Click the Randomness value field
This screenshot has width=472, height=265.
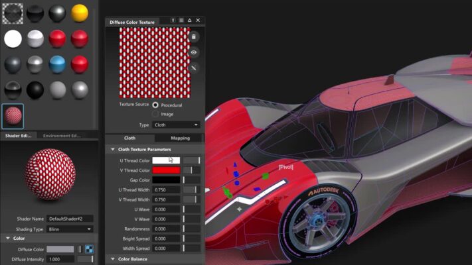click(x=166, y=229)
